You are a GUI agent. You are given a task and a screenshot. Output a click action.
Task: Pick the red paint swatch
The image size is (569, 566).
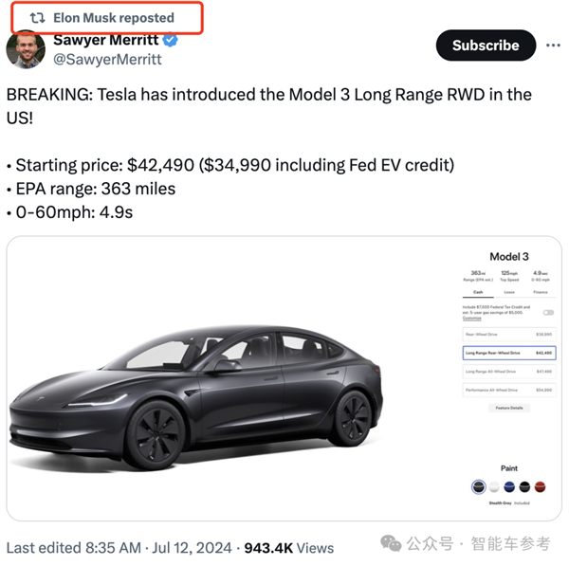tap(540, 486)
